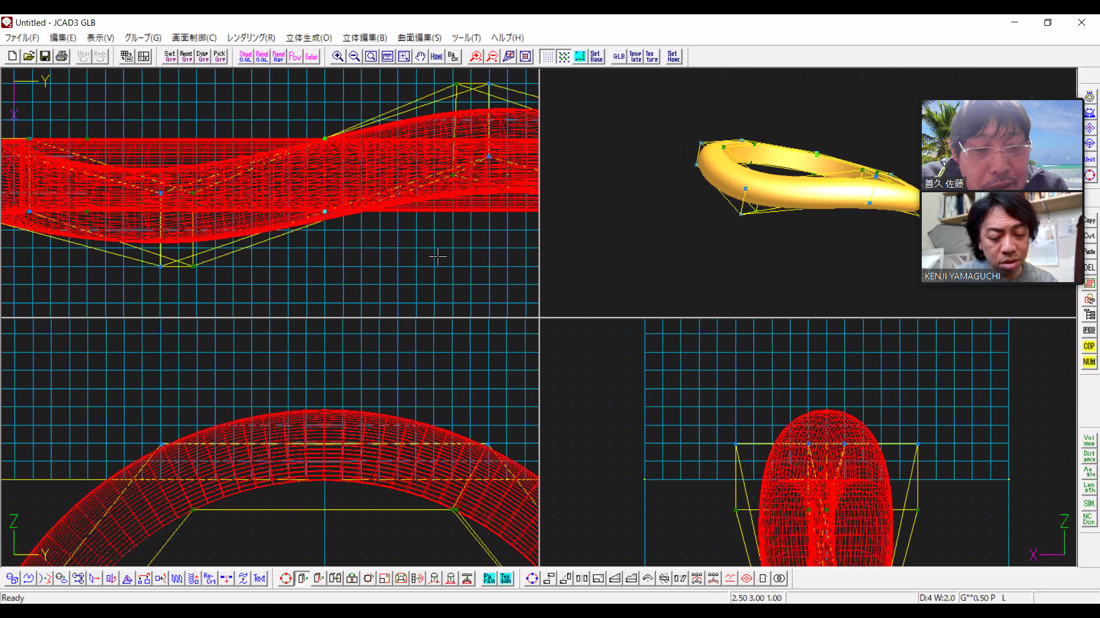Click the Copy button in right sidebar
Image resolution: width=1100 pixels, height=618 pixels.
[1089, 220]
